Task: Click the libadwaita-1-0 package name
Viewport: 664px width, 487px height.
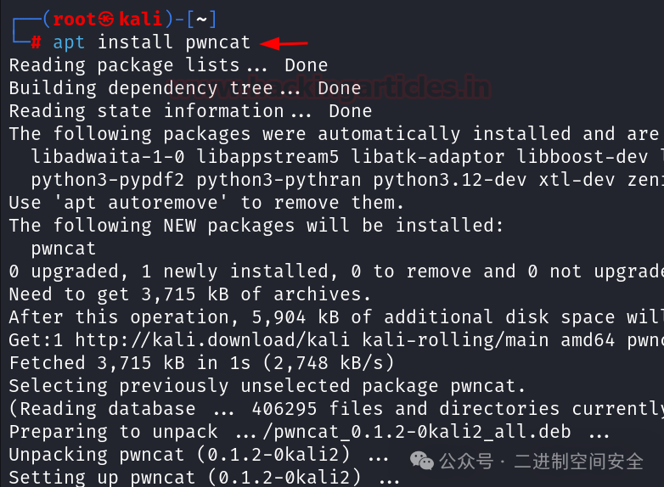Action: (108, 157)
